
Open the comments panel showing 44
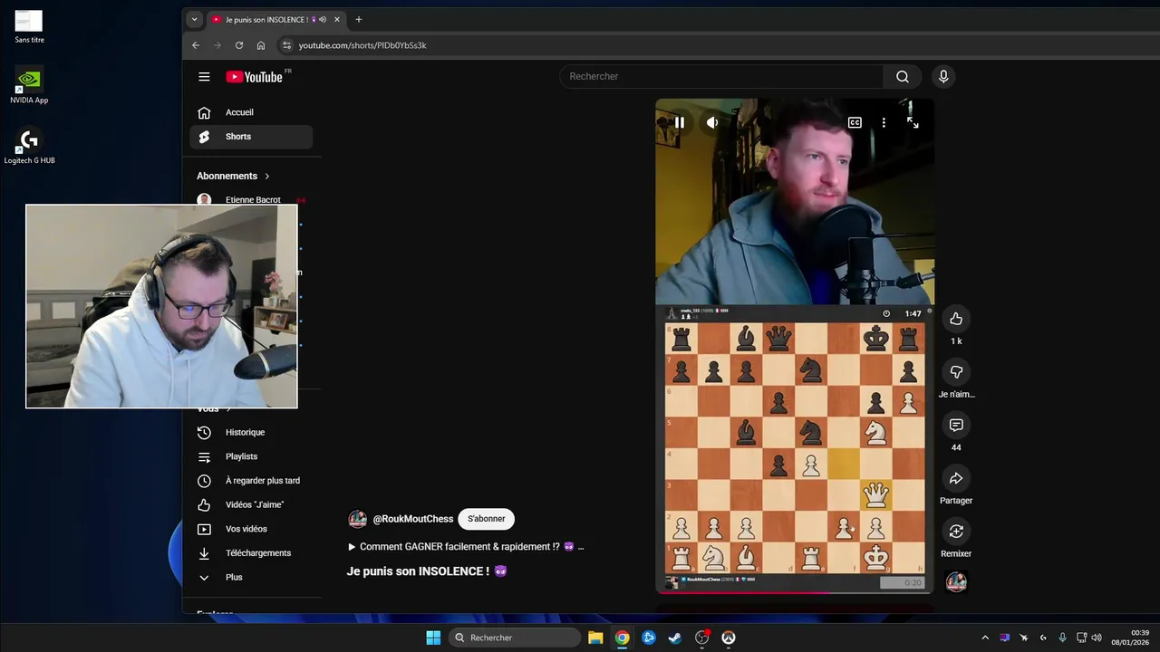[956, 425]
